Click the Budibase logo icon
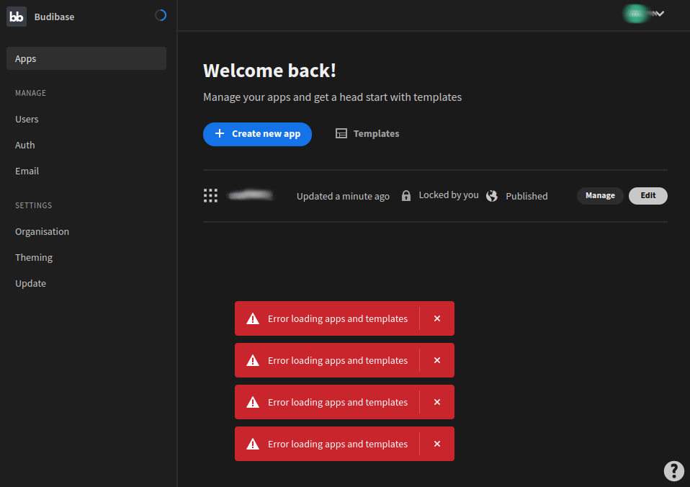The height and width of the screenshot is (487, 690). tap(16, 16)
